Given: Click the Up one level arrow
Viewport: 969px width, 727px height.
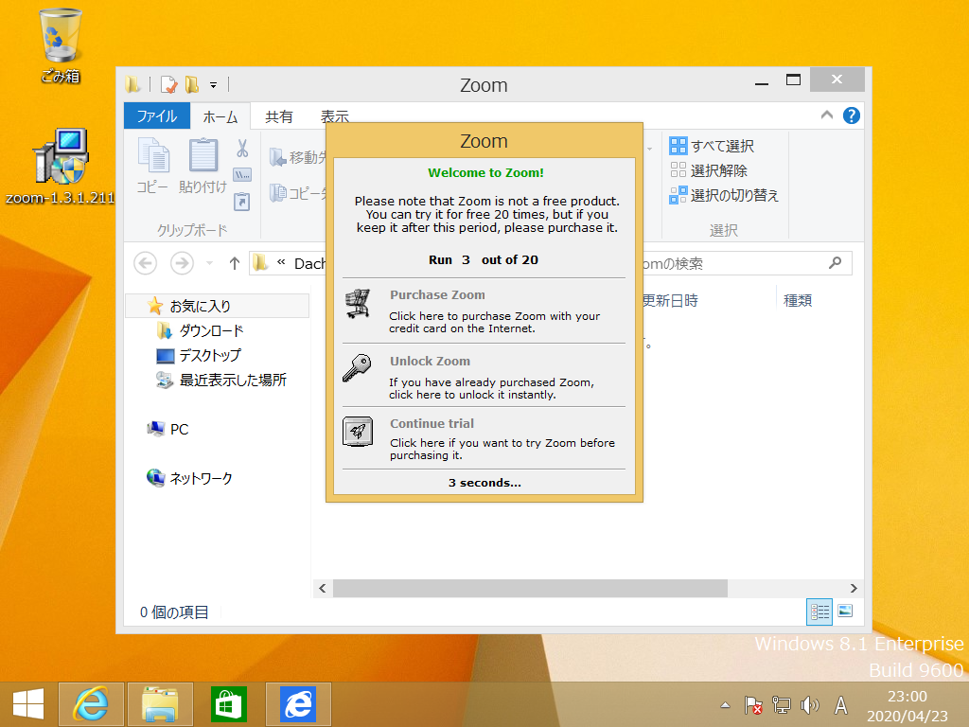Looking at the screenshot, I should (x=235, y=263).
